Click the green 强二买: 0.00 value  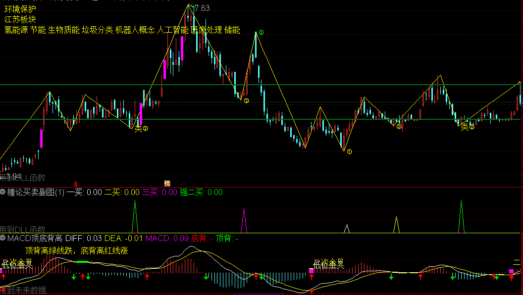pyautogui.click(x=202, y=192)
